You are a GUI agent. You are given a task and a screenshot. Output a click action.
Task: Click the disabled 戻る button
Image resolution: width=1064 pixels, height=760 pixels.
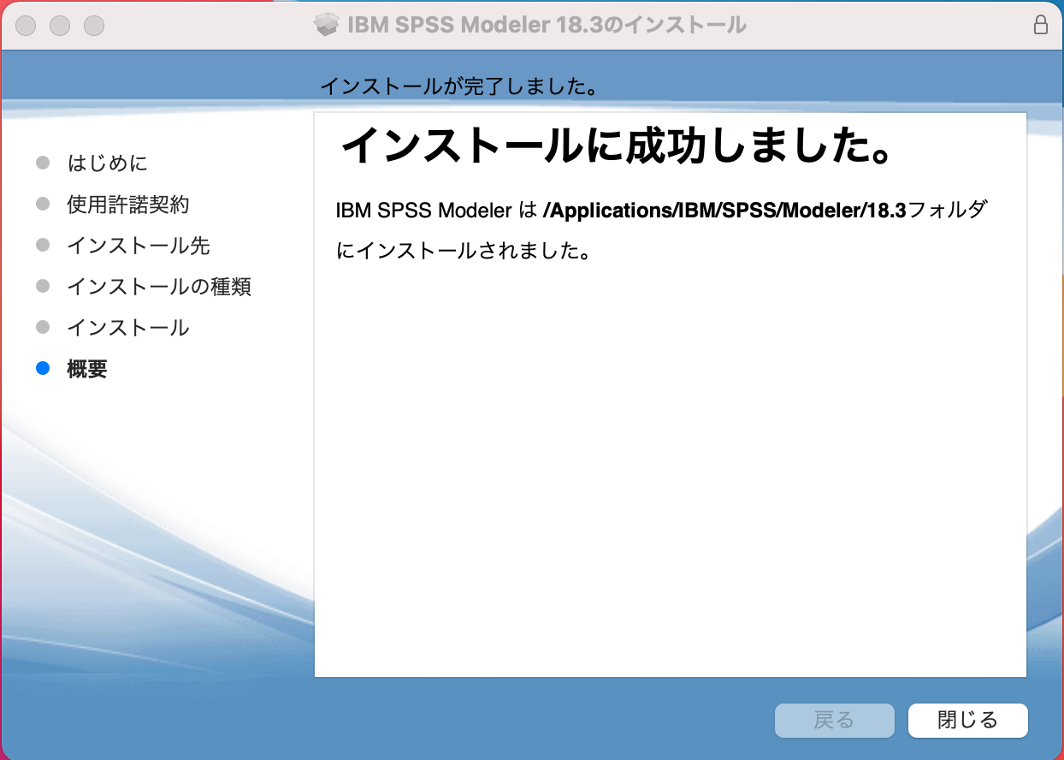834,721
